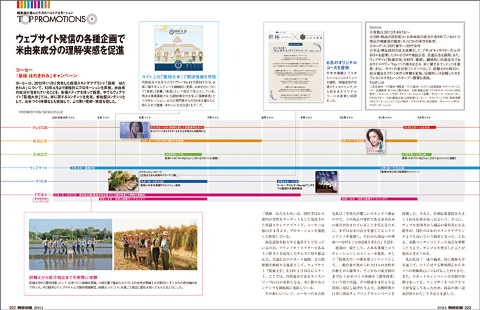Click the long blue ウェブサイト bar start label
The image size is (480, 310).
tap(83, 168)
